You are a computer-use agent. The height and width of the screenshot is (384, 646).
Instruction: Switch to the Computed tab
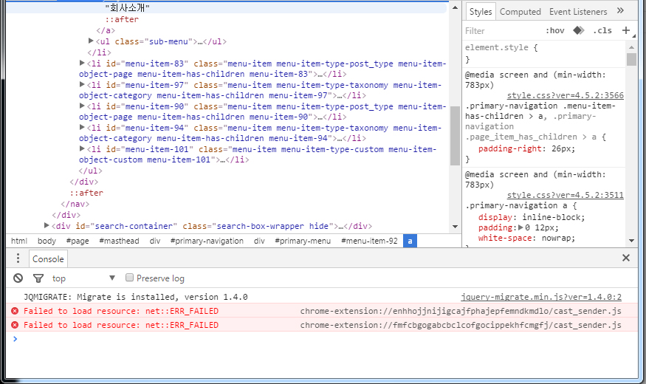pos(520,12)
